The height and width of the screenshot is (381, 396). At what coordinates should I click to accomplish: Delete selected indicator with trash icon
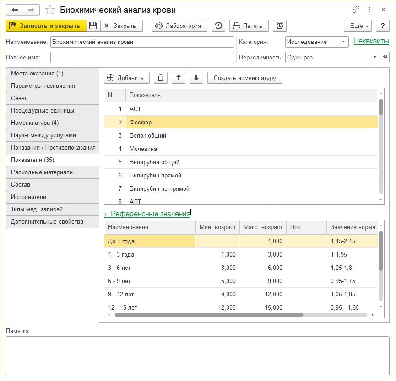160,78
